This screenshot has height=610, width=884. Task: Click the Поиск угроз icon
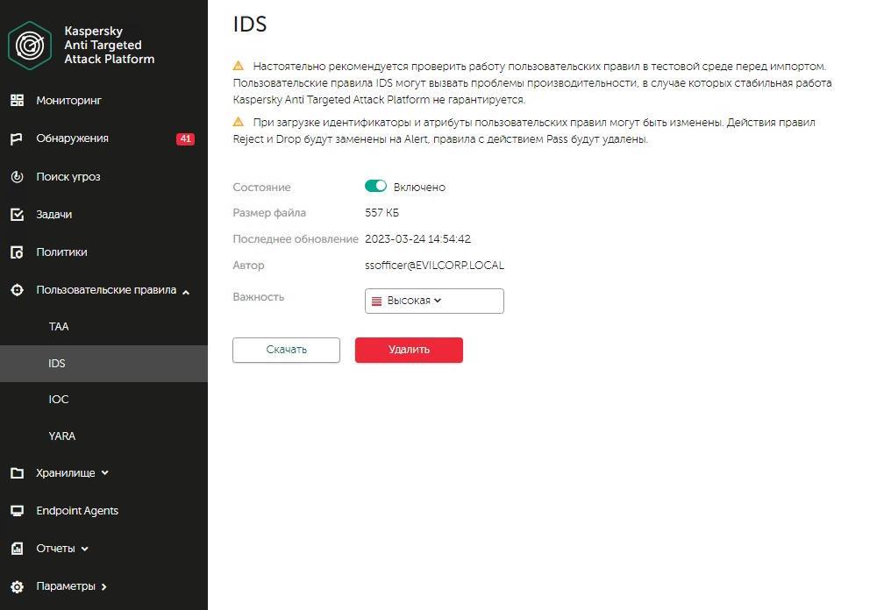pyautogui.click(x=17, y=176)
